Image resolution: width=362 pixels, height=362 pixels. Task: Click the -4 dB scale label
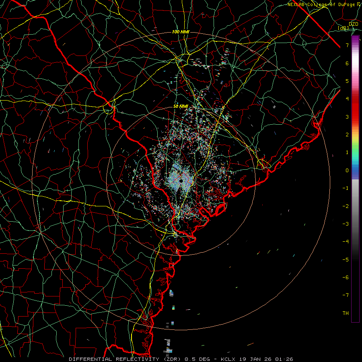(346, 242)
